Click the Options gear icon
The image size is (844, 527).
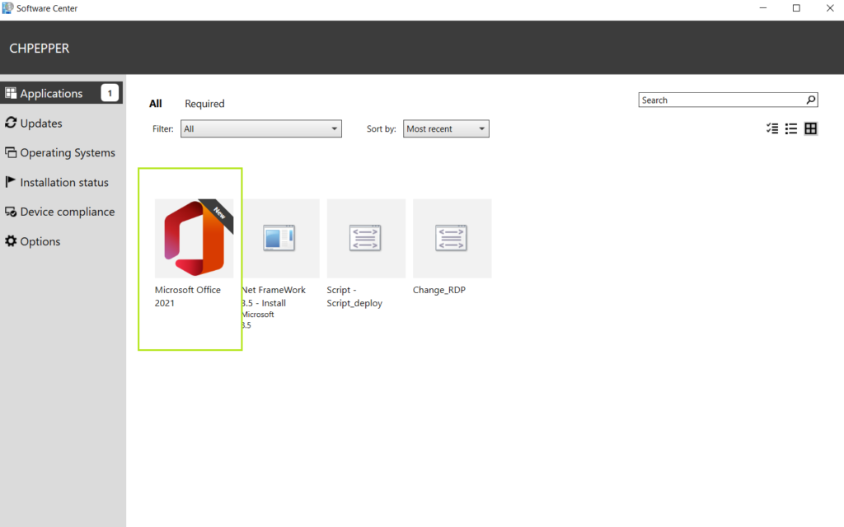[x=11, y=241]
